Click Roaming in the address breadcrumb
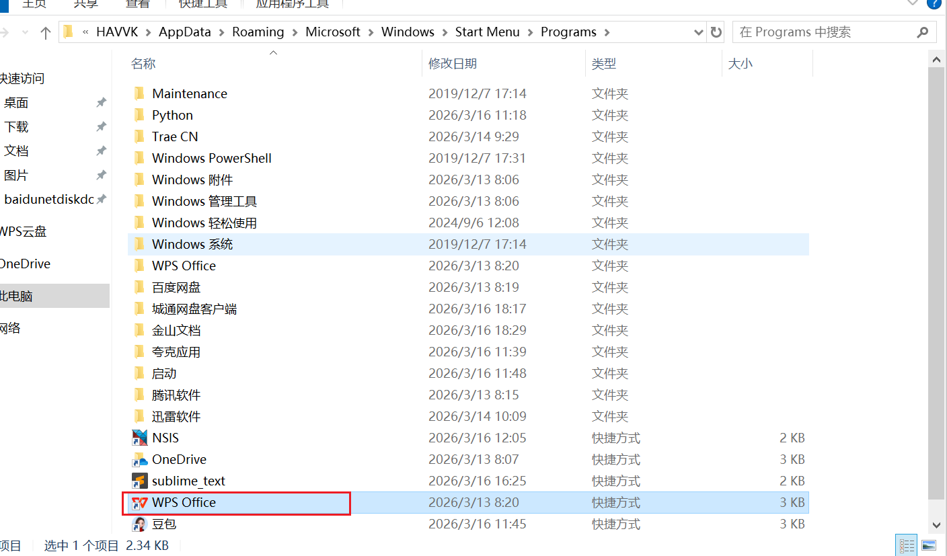The height and width of the screenshot is (556, 947). tap(258, 32)
